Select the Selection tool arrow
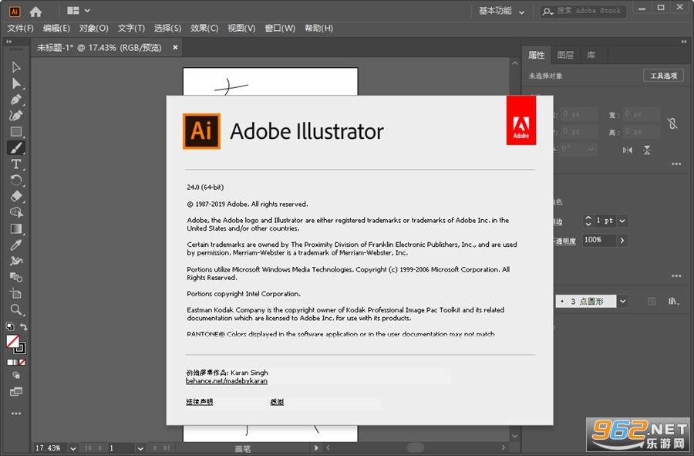Screen dimensions: 694x456 pos(16,67)
